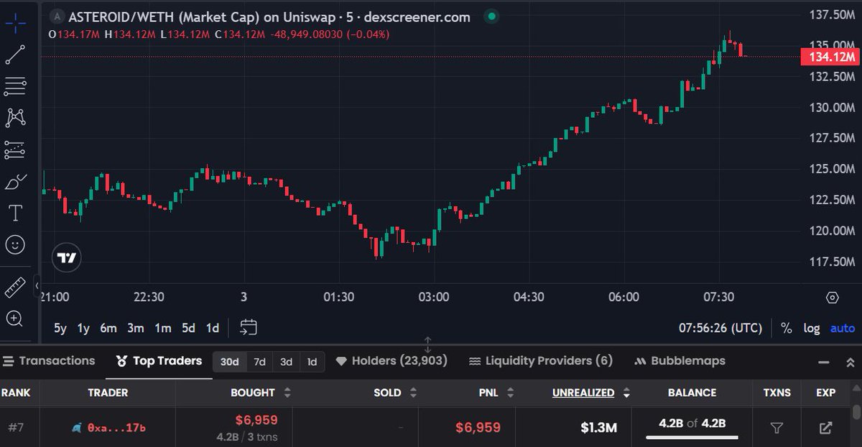Image resolution: width=862 pixels, height=447 pixels.
Task: Select the 30d top traders period
Action: tap(230, 361)
